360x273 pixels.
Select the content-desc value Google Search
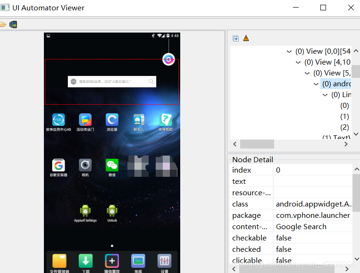click(313, 227)
